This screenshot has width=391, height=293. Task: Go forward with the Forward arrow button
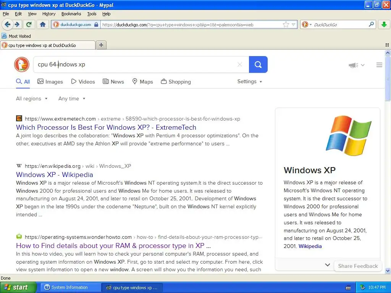pyautogui.click(x=17, y=24)
